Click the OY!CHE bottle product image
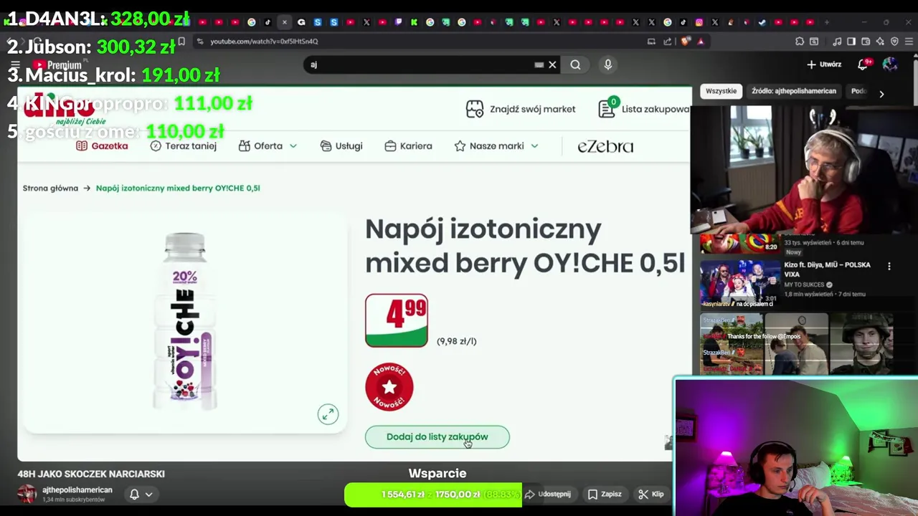Viewport: 918px width, 516px height. coord(185,321)
